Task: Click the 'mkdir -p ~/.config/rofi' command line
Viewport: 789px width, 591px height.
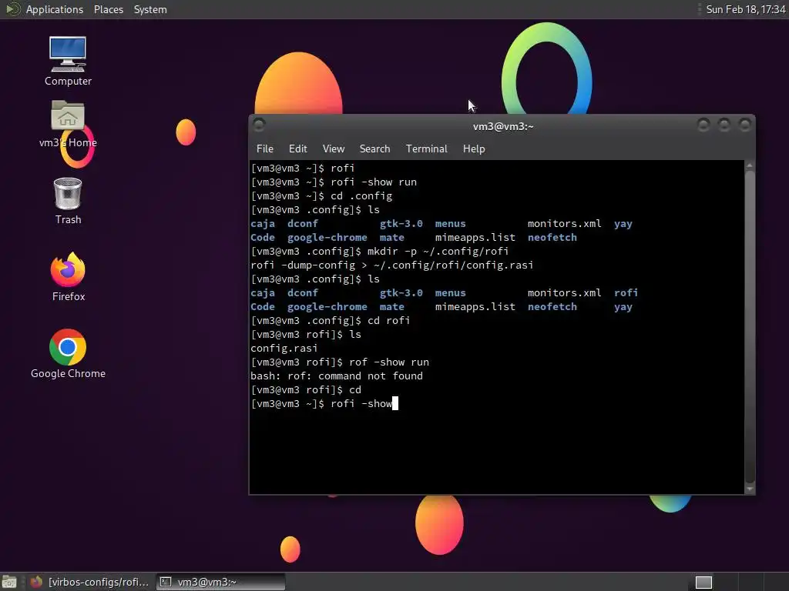Action: 379,251
